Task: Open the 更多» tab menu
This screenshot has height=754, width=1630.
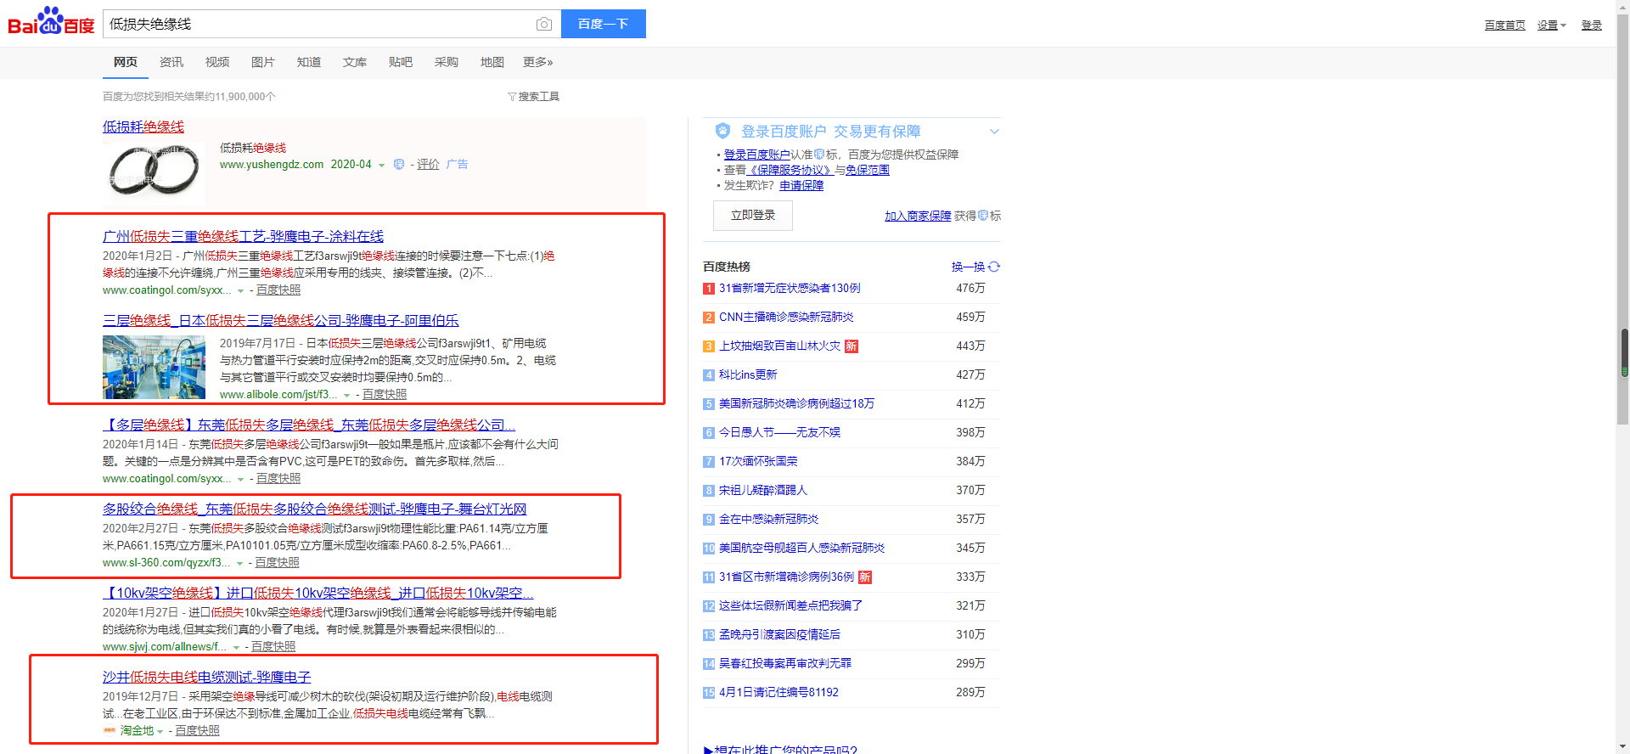Action: (x=538, y=62)
